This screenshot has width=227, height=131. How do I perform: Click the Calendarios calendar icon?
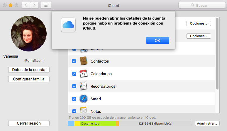84,74
